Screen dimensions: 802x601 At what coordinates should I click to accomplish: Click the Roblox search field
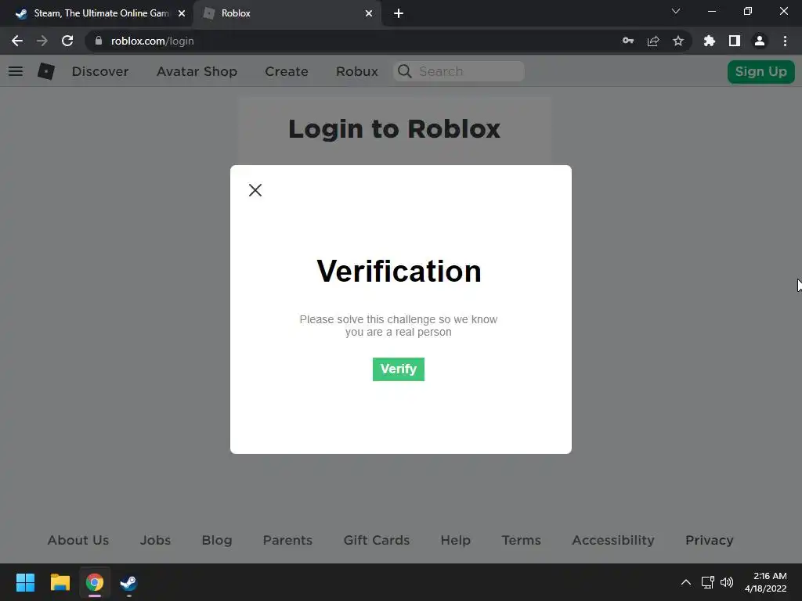pos(459,71)
